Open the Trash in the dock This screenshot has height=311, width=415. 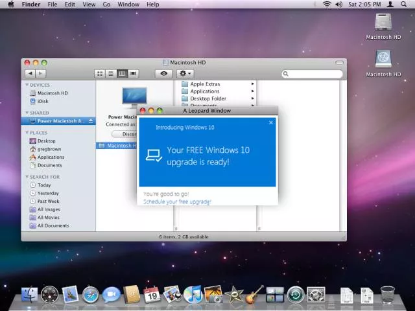(x=388, y=295)
